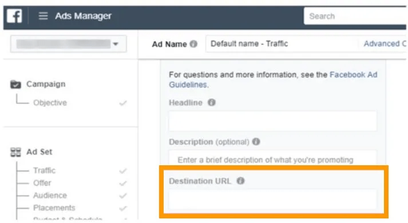Select Traffic under Ad Set
The height and width of the screenshot is (223, 408).
coord(45,170)
